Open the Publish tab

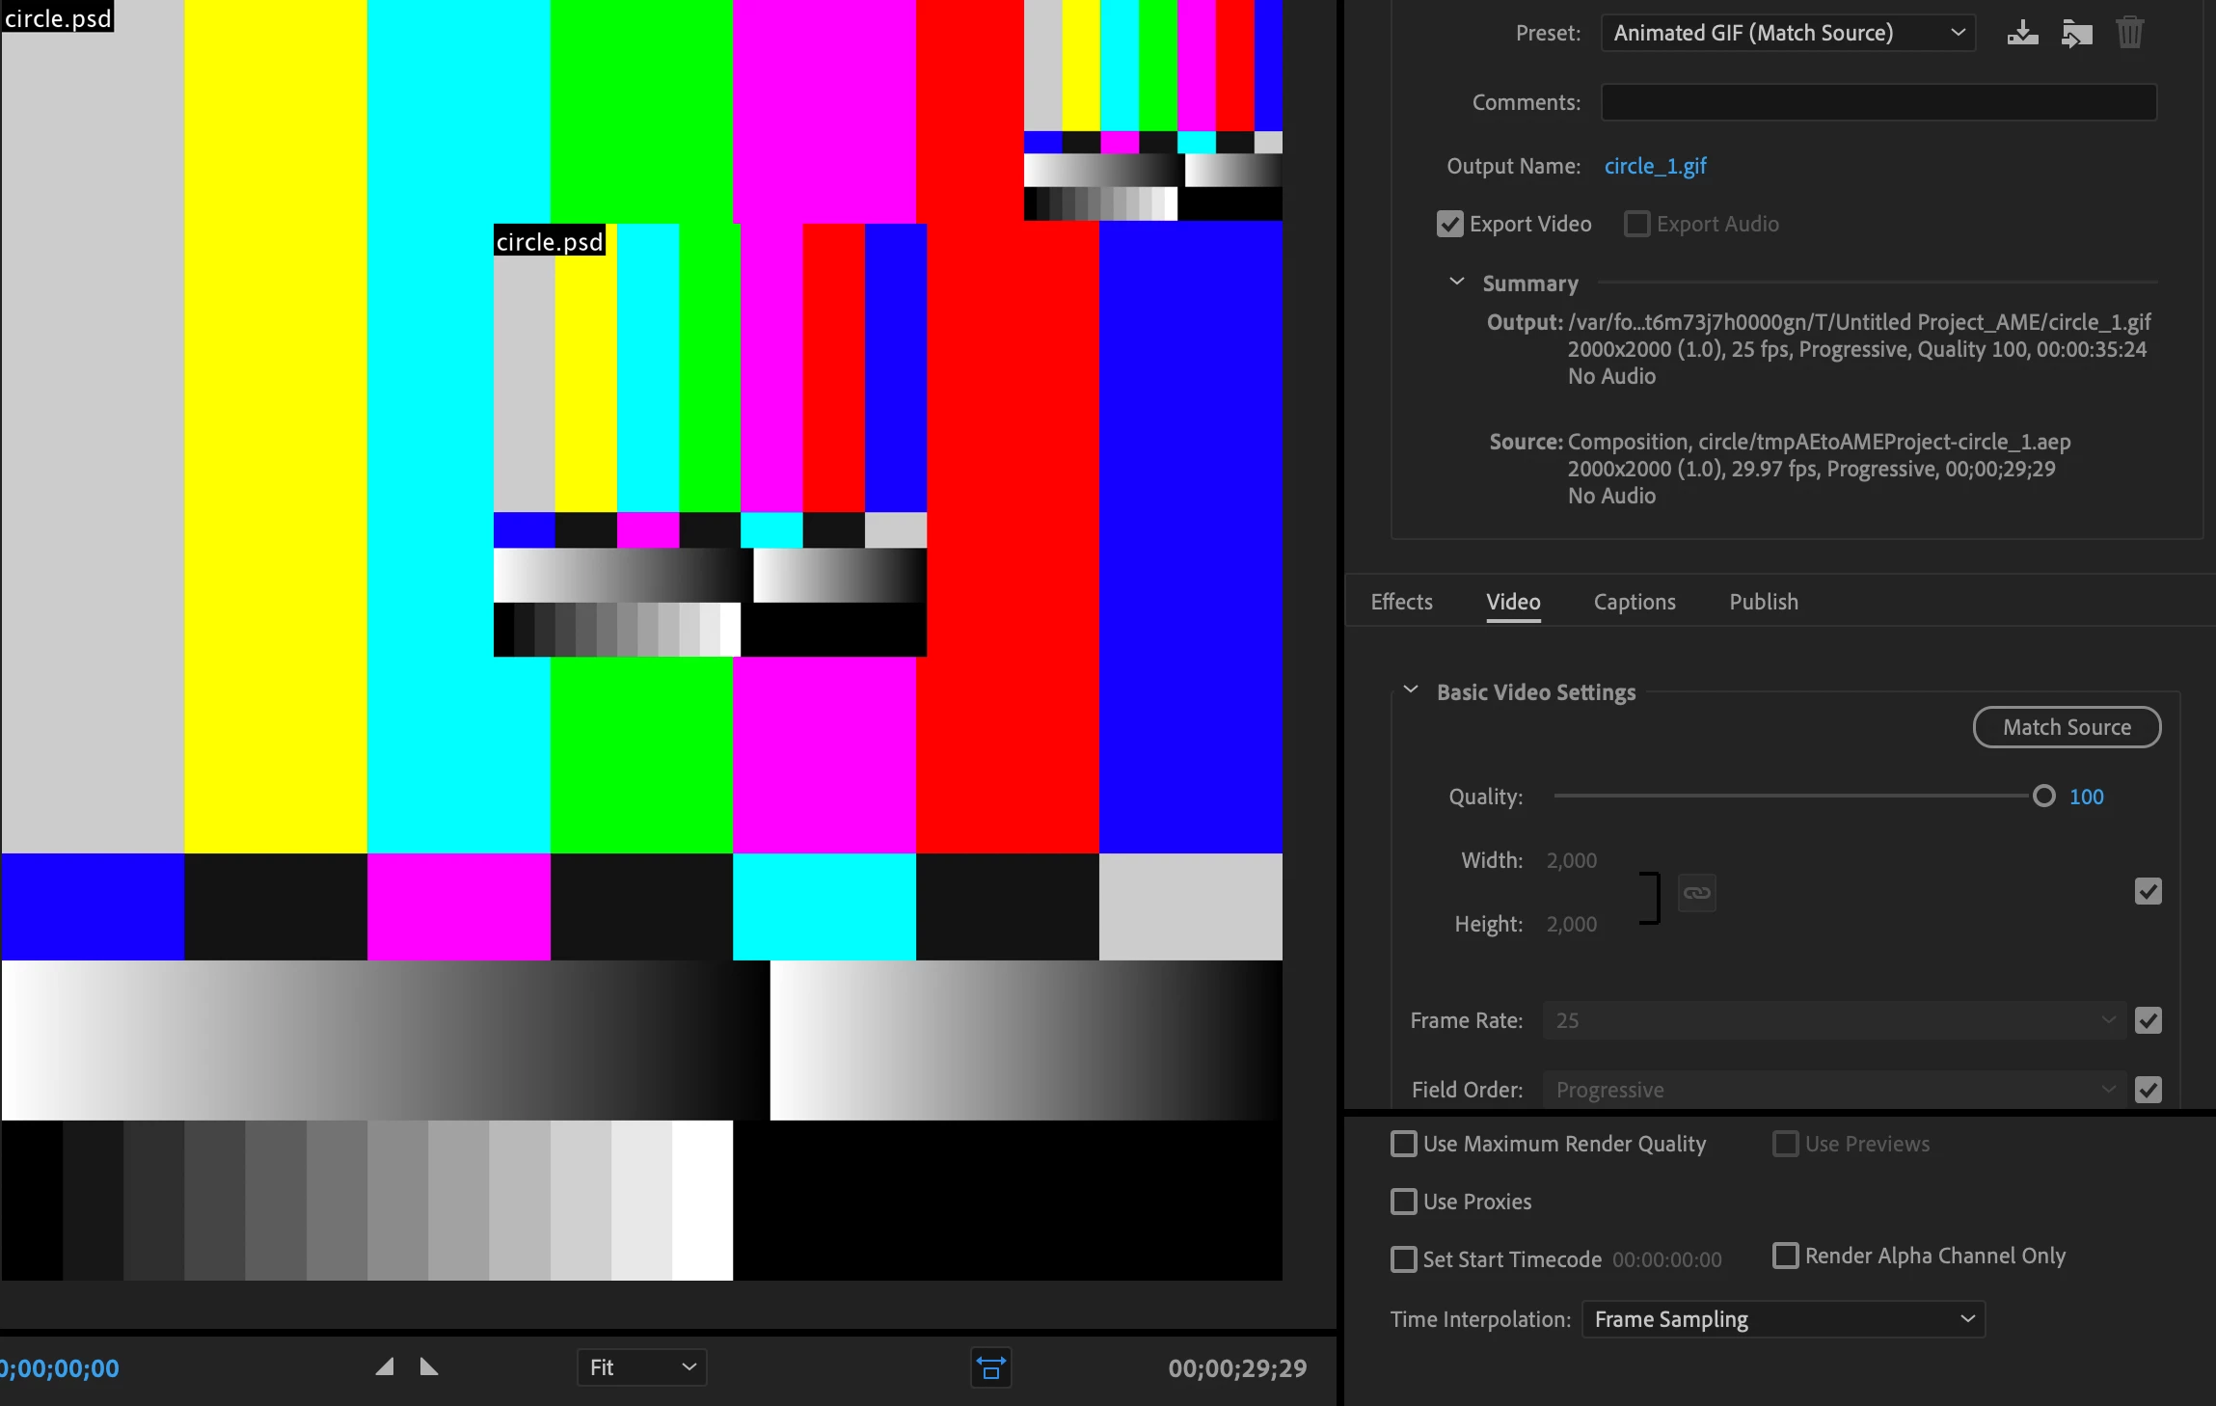[x=1763, y=602]
